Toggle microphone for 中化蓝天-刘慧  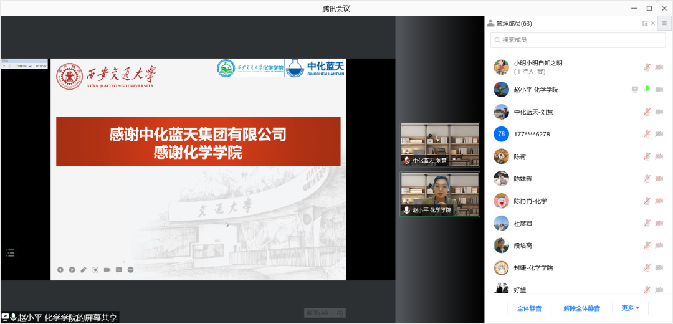click(x=647, y=112)
